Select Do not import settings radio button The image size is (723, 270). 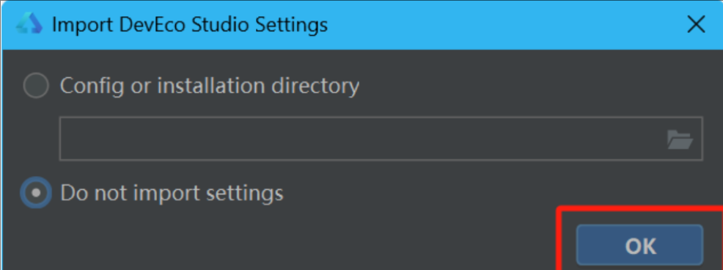coord(36,192)
